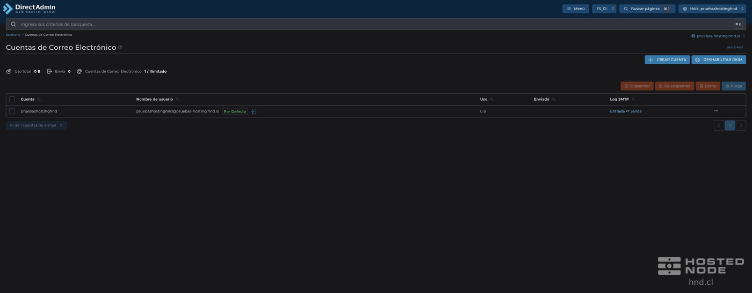Click the Envía outgoing icon
The height and width of the screenshot is (293, 752).
49,71
